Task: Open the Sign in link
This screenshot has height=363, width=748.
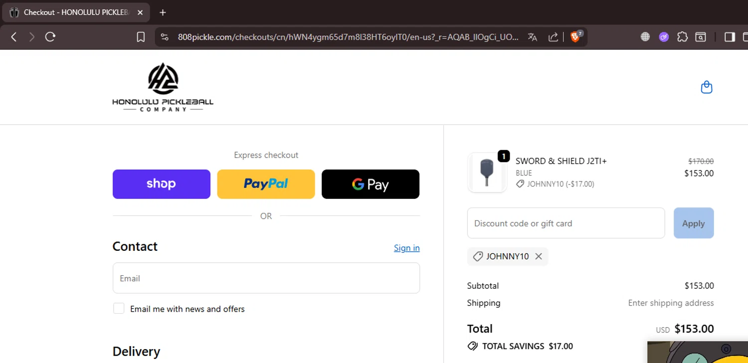Action: [407, 248]
